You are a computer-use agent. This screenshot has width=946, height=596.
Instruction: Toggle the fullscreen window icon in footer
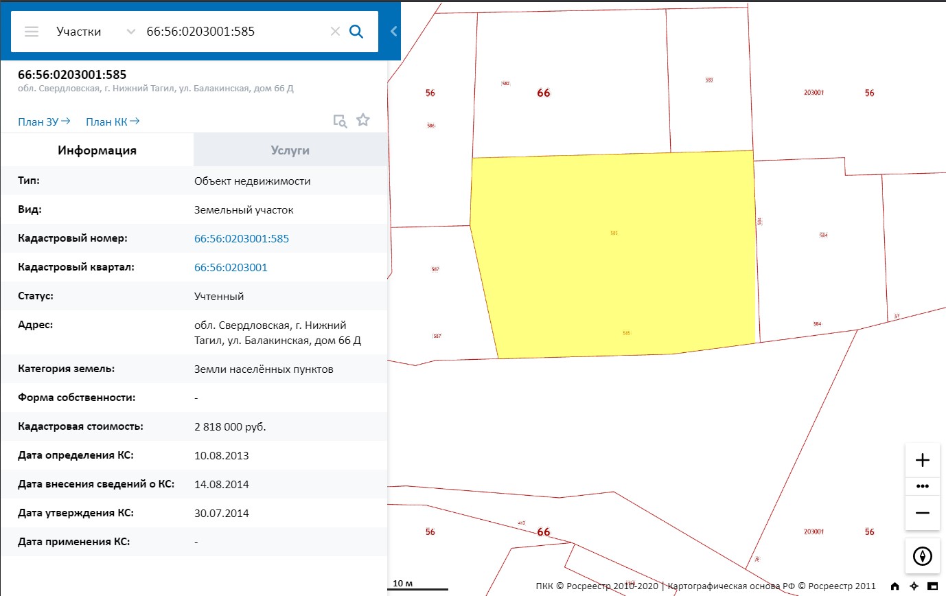click(x=932, y=586)
